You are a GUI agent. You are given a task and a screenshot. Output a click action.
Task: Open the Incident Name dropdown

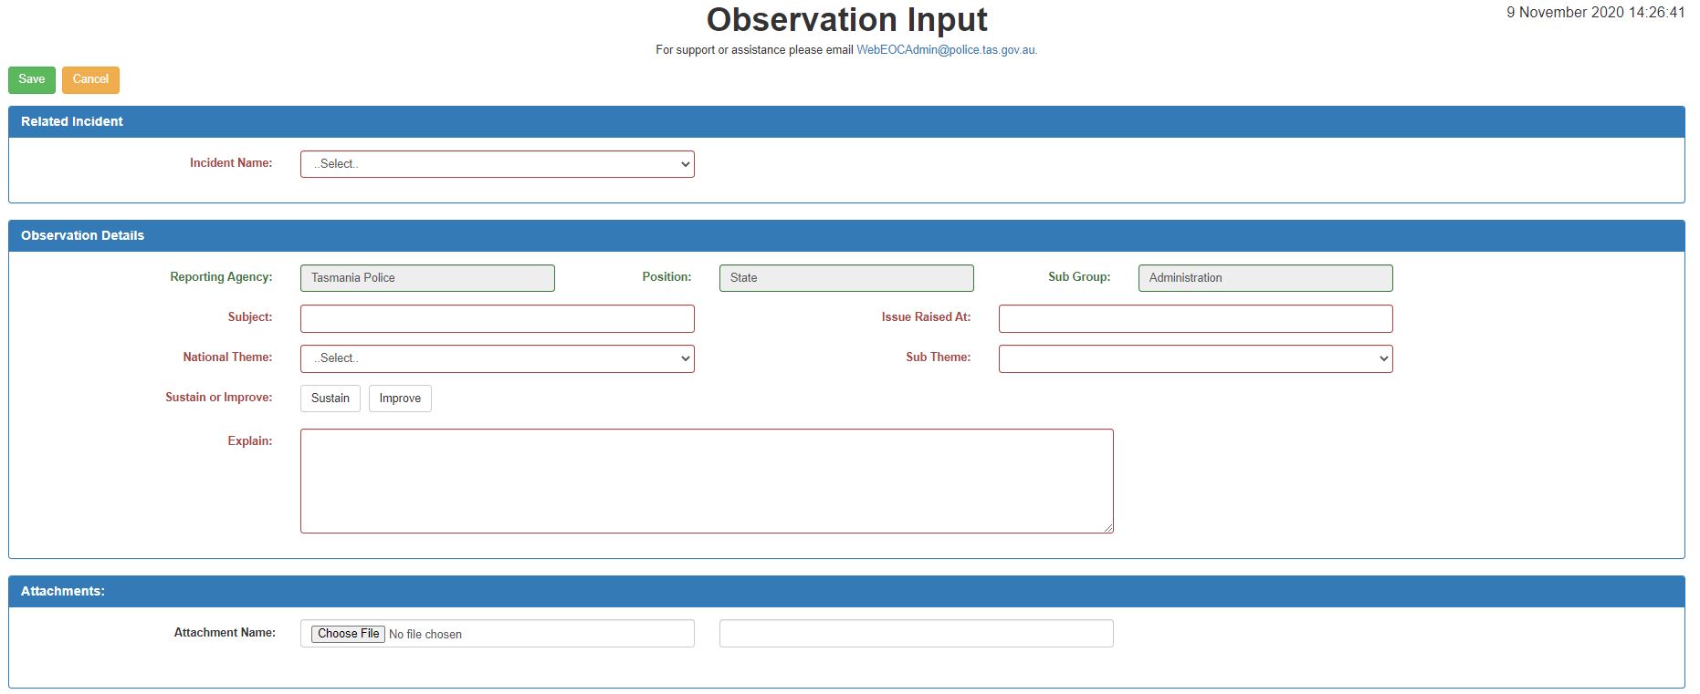pyautogui.click(x=497, y=164)
